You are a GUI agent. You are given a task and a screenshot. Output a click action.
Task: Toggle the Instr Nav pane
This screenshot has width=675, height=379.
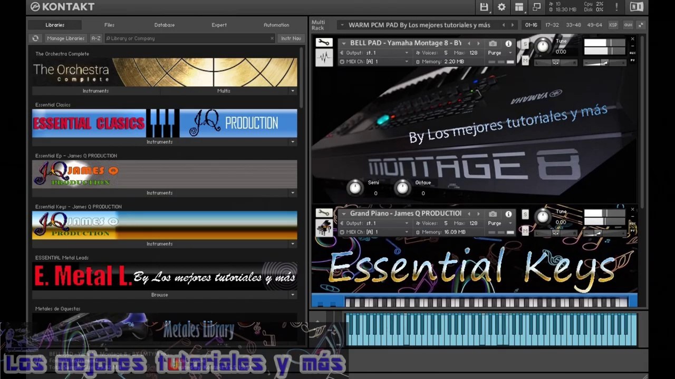tap(291, 38)
